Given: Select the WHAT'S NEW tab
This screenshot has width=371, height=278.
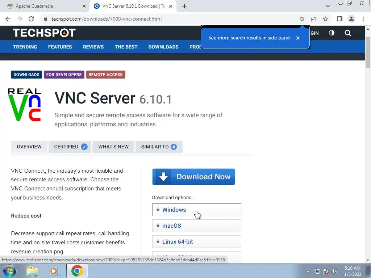Looking at the screenshot, I should point(113,147).
